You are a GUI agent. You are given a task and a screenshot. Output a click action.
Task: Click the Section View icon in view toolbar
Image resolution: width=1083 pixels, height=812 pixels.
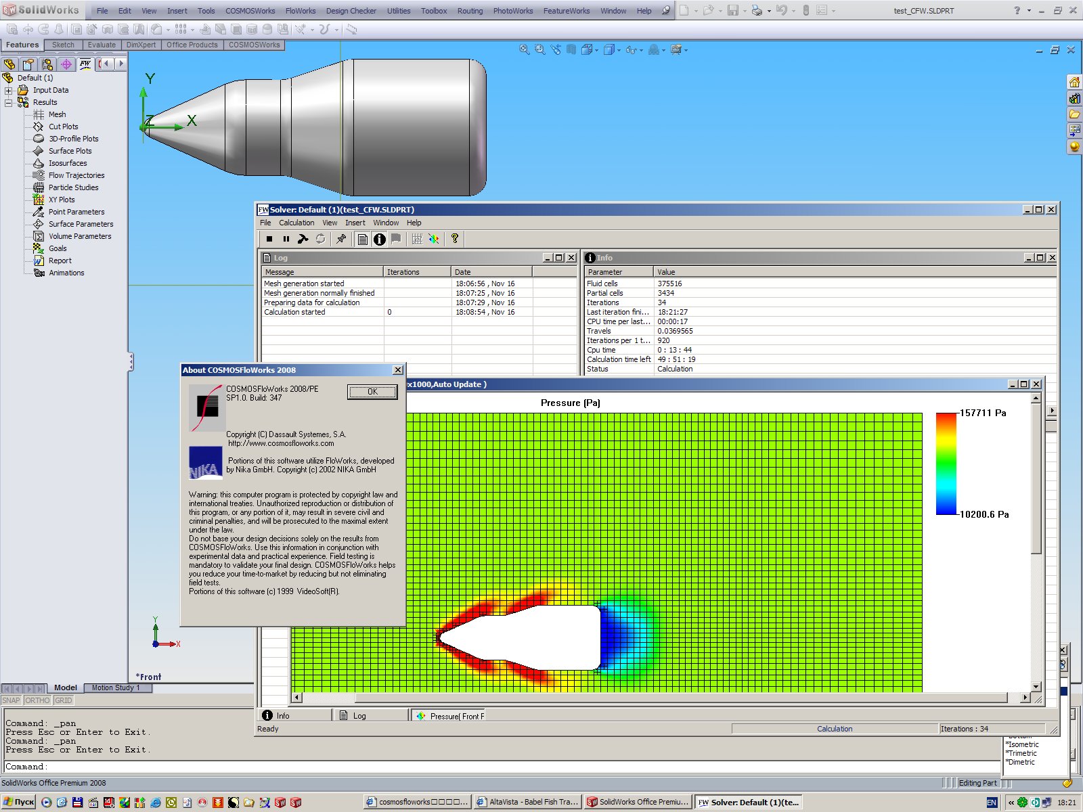(x=572, y=50)
